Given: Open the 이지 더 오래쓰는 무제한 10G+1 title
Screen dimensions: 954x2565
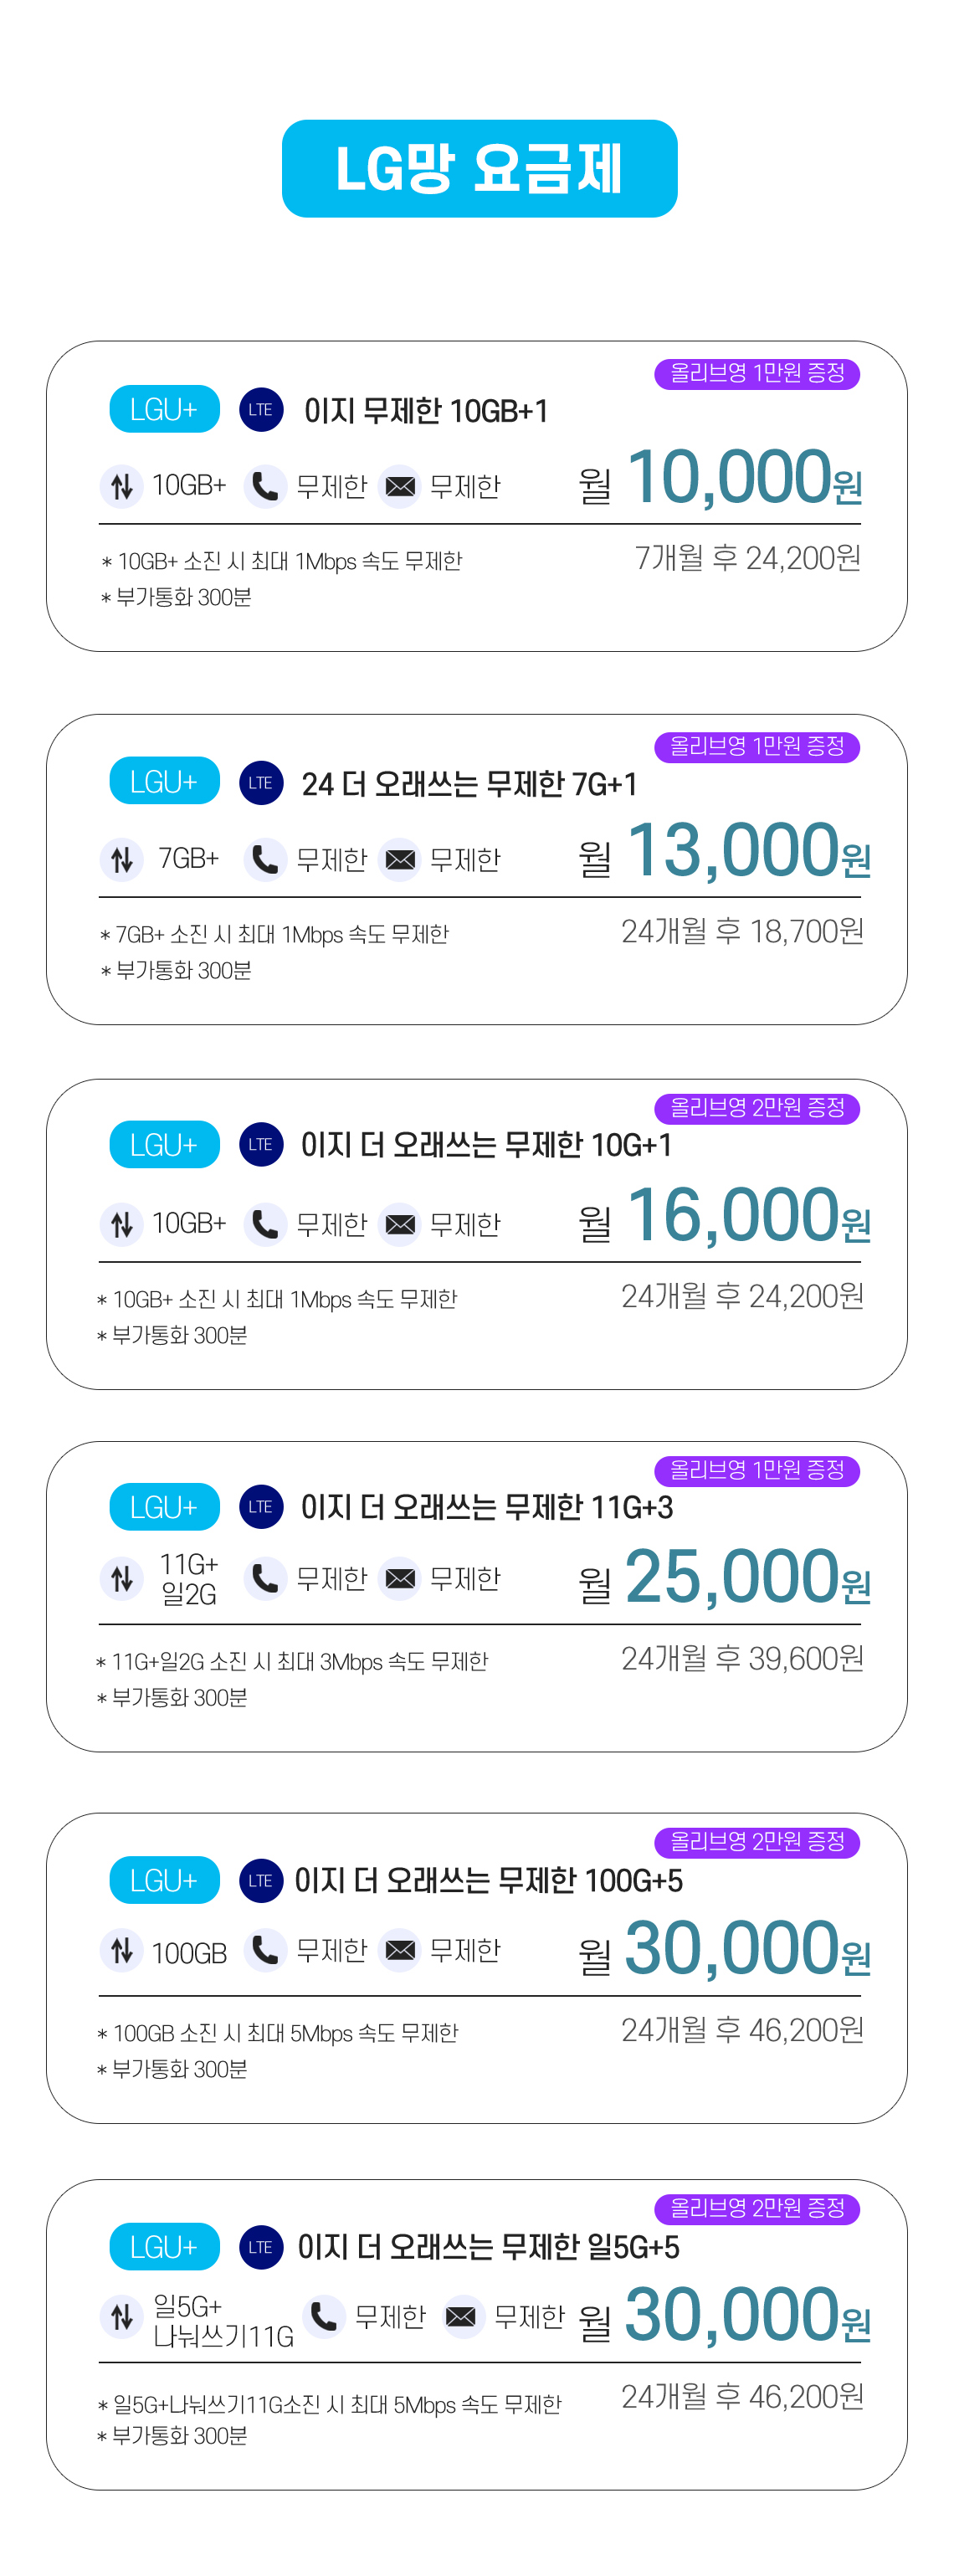Looking at the screenshot, I should click(x=486, y=1144).
